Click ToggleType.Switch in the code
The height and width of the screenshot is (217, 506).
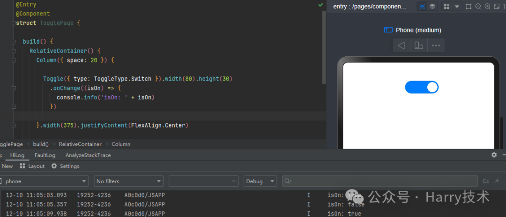[x=123, y=79]
